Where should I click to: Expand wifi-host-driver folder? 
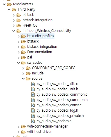pos(18,132)
